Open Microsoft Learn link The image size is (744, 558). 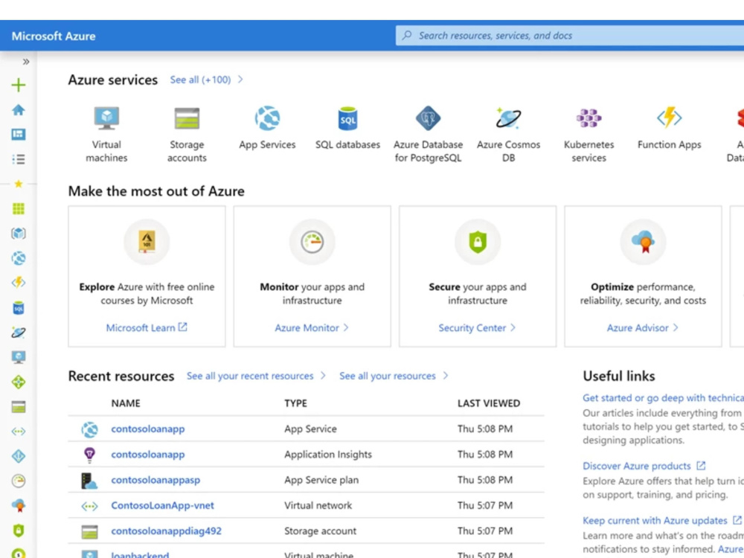point(146,327)
